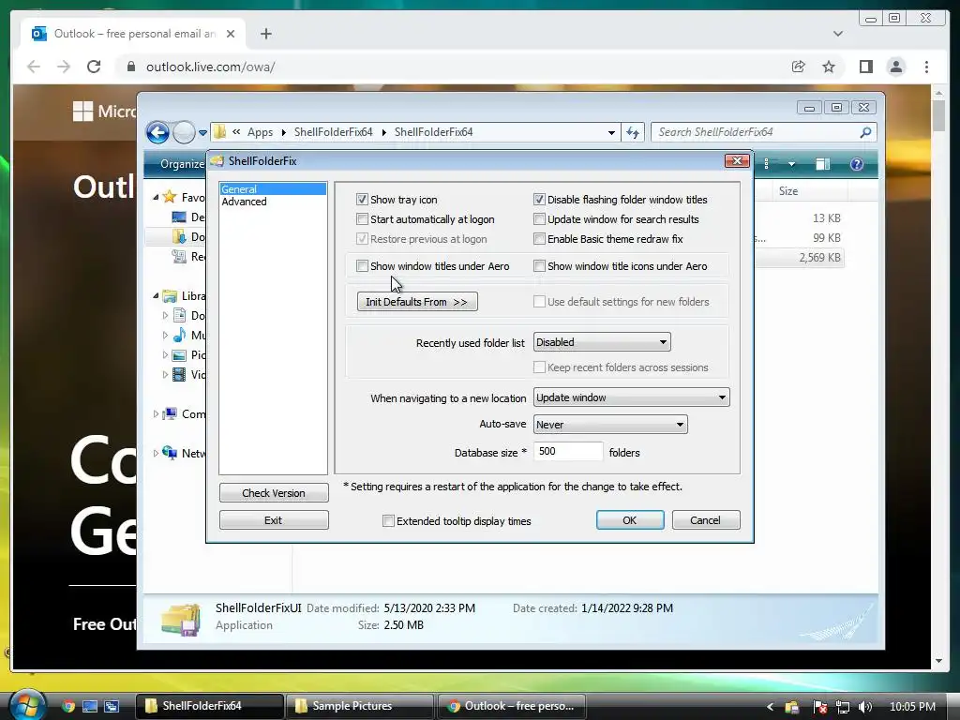Click the Chrome back arrow
The height and width of the screenshot is (720, 960).
coord(34,67)
